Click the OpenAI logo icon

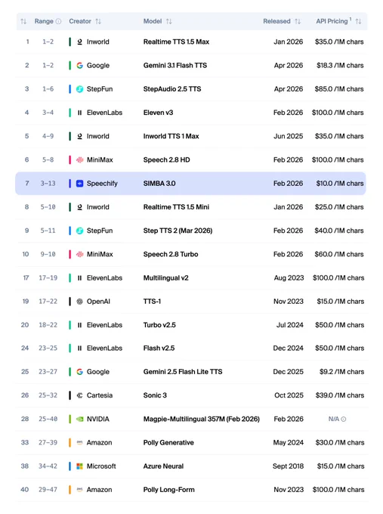pyautogui.click(x=79, y=302)
